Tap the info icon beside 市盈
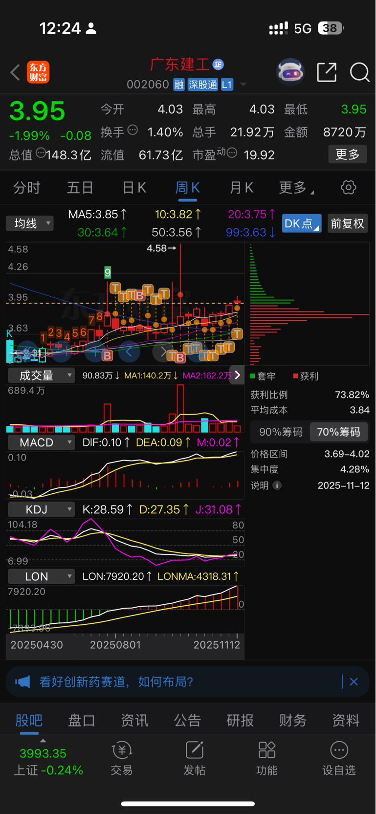Image resolution: width=376 pixels, height=814 pixels. click(232, 153)
